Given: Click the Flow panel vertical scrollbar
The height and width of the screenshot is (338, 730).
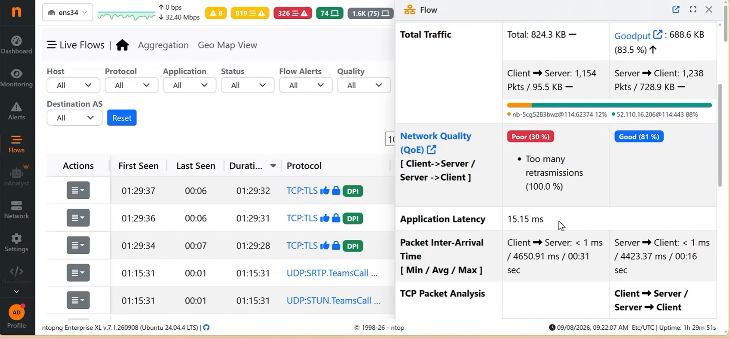Looking at the screenshot, I should [720, 135].
